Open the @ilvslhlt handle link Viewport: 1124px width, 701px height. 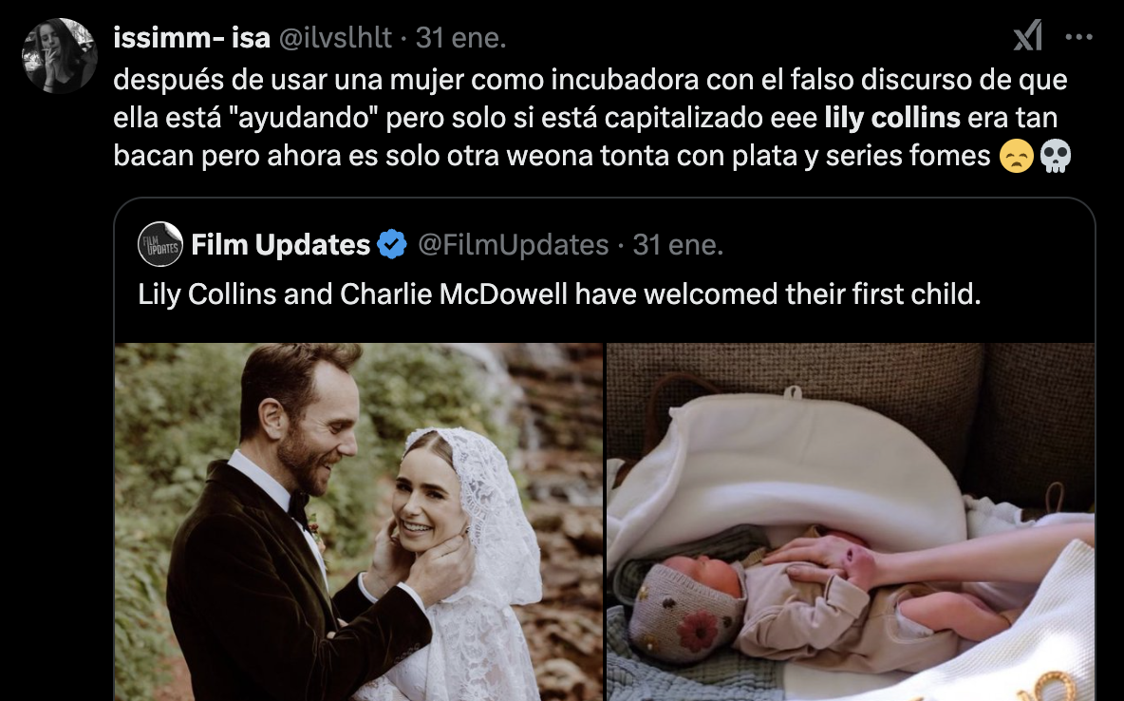(335, 37)
